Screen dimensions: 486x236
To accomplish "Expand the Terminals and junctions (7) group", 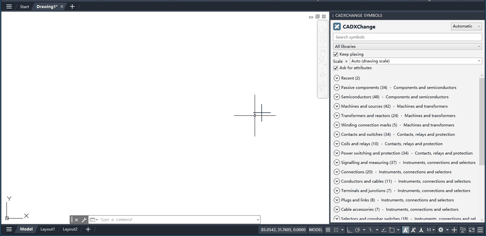I will [x=337, y=190].
